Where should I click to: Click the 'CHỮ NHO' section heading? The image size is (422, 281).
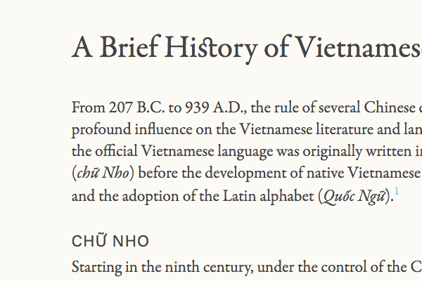coord(110,242)
